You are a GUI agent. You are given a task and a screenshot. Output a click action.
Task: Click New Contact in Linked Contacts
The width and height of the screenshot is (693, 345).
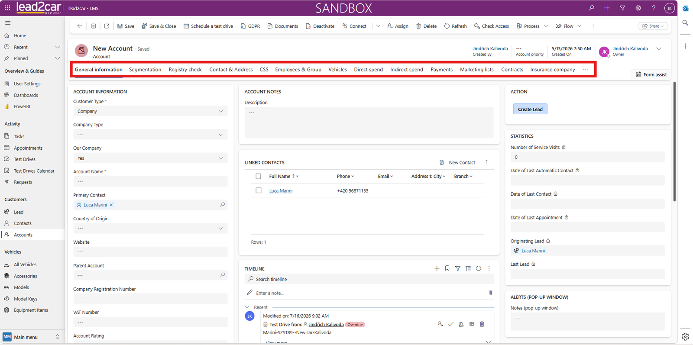click(x=457, y=162)
